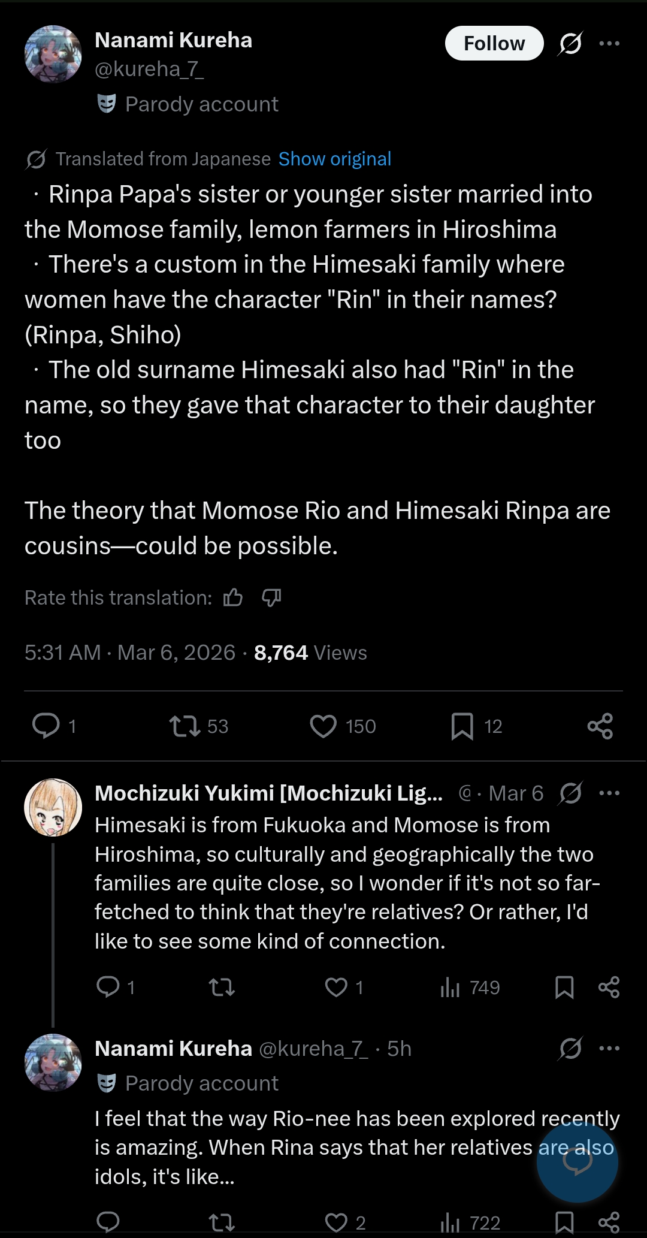Image resolution: width=647 pixels, height=1238 pixels.
Task: Open Nanami Kureha profile name in header
Action: click(x=174, y=40)
